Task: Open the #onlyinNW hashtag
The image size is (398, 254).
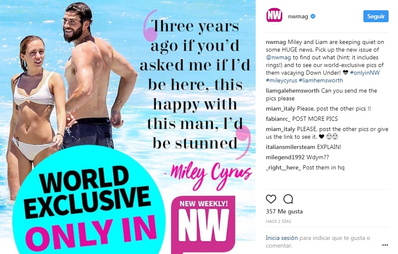Action: 365,73
